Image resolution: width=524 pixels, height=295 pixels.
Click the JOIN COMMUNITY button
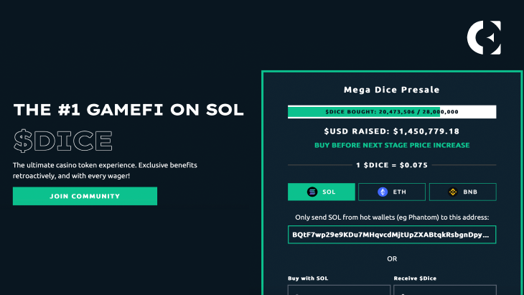[85, 196]
